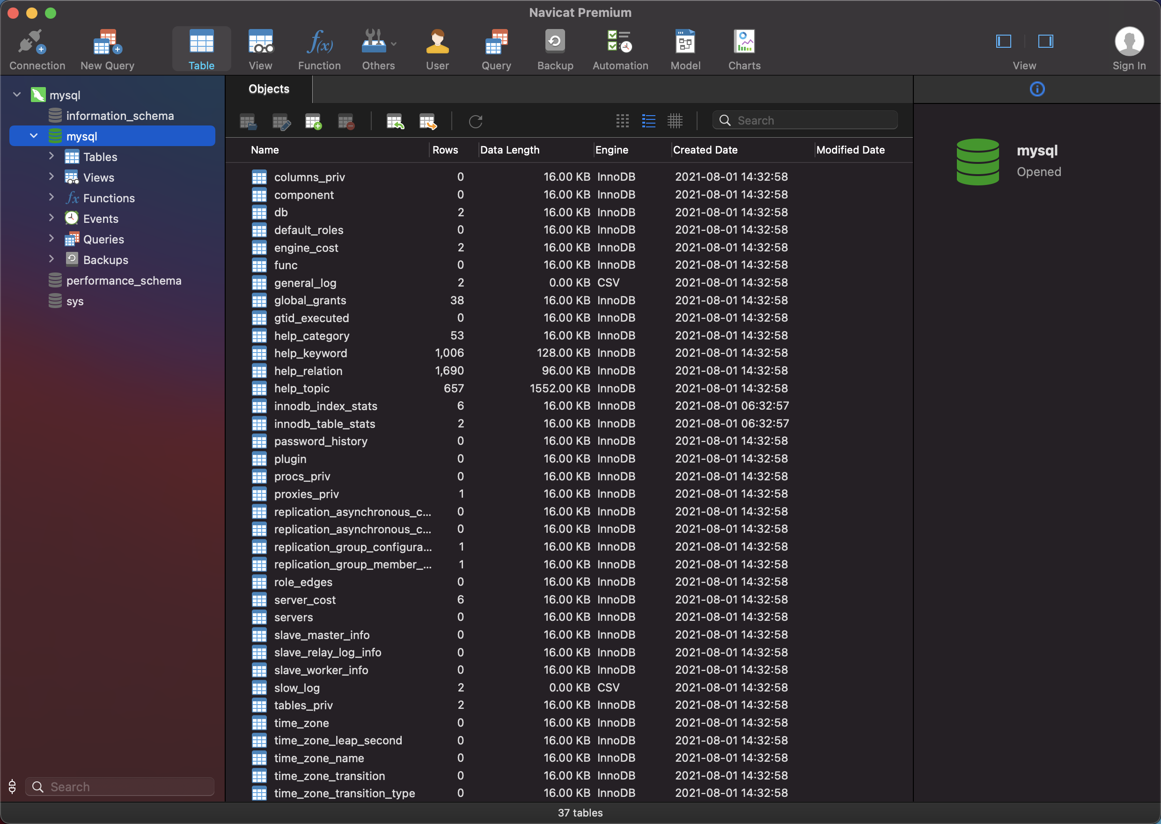The height and width of the screenshot is (824, 1161).
Task: Select the help_topic table row
Action: (302, 388)
